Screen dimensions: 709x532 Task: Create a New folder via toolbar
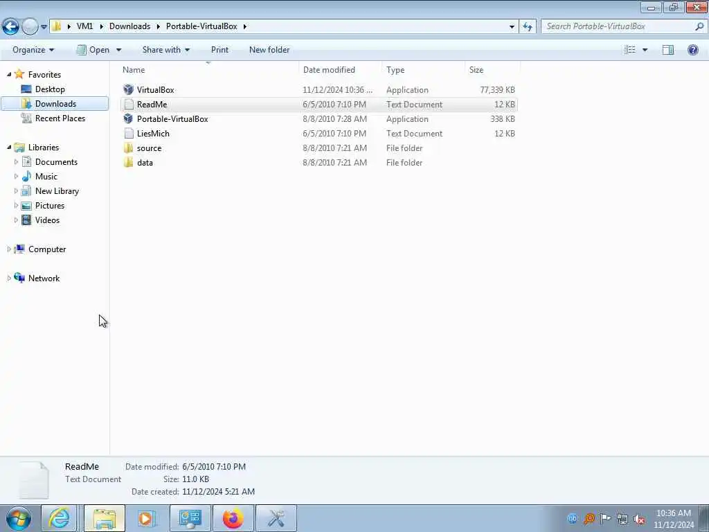coord(269,50)
